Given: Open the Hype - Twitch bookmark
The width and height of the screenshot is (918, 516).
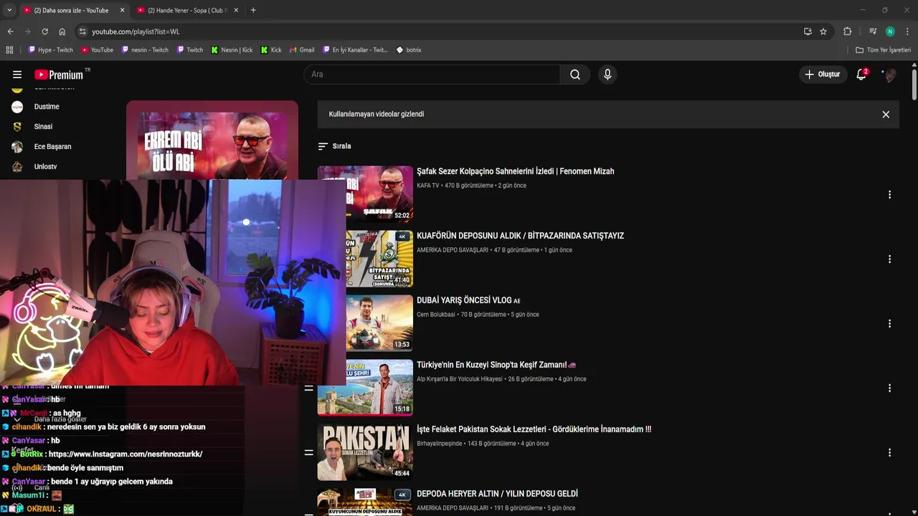Looking at the screenshot, I should [x=50, y=50].
